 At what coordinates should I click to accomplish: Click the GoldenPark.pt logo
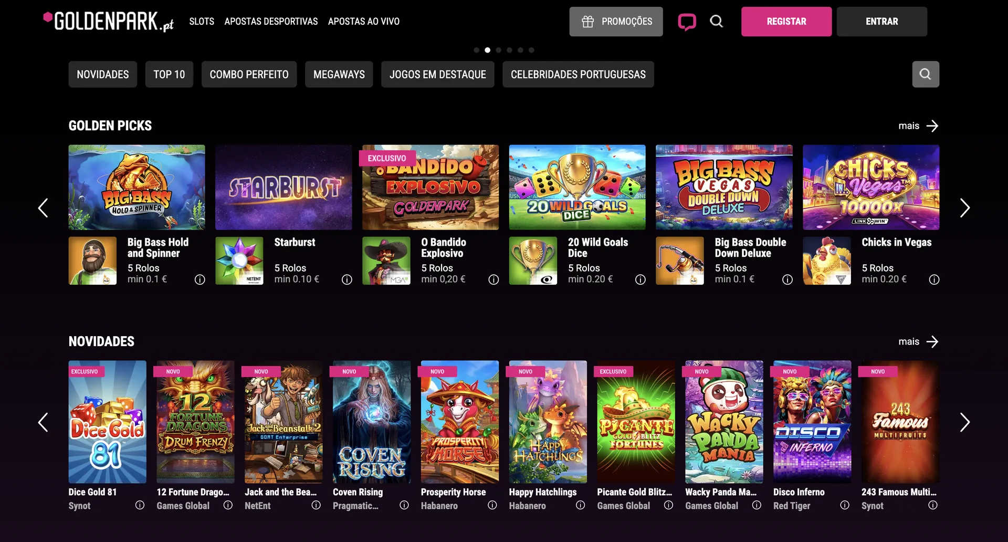pos(108,22)
